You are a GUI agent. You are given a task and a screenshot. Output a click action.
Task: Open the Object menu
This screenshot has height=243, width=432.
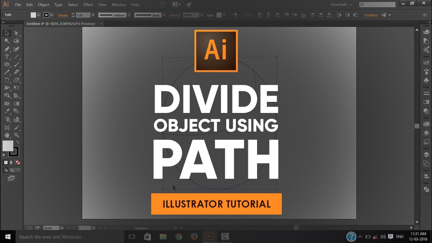point(43,5)
